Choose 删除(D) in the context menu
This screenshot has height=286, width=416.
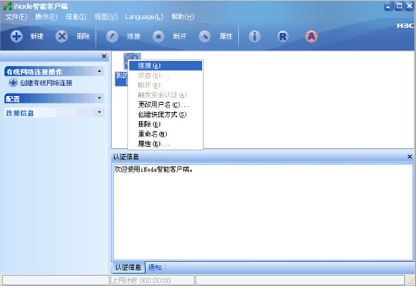coord(165,124)
